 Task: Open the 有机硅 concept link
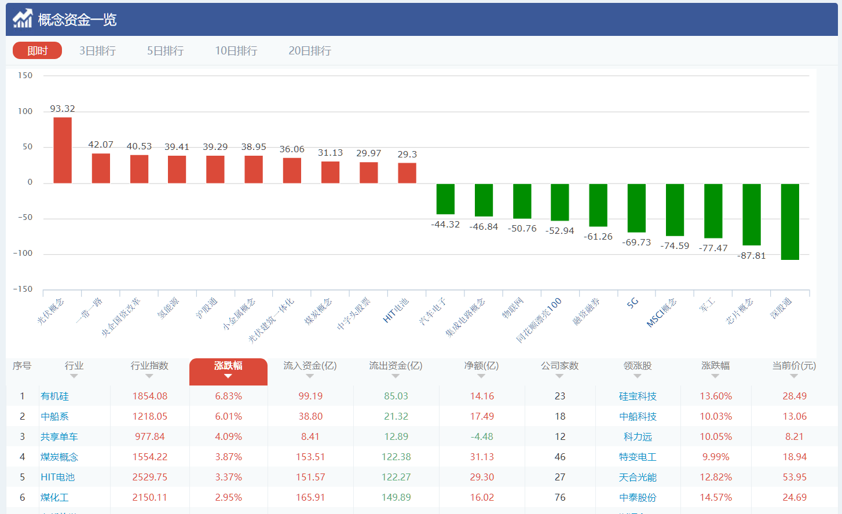(x=54, y=396)
